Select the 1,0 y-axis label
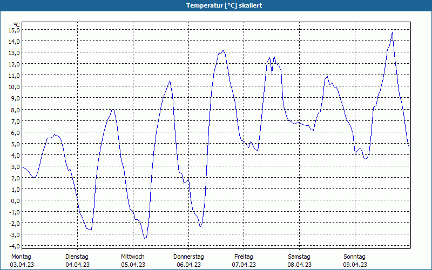The height and width of the screenshot is (270, 432). click(16, 190)
